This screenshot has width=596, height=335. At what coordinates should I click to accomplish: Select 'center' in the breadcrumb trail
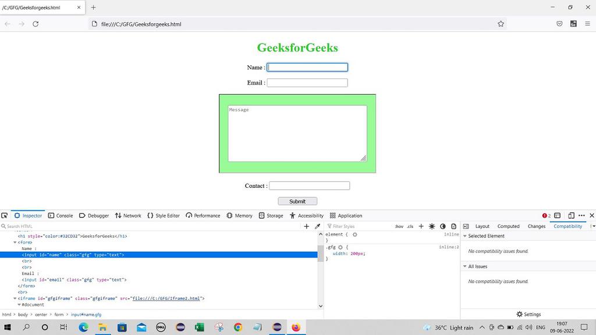pos(41,315)
